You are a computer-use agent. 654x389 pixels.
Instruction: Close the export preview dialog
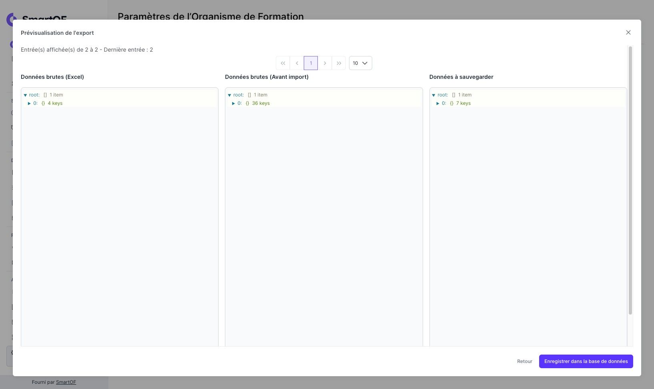click(628, 32)
